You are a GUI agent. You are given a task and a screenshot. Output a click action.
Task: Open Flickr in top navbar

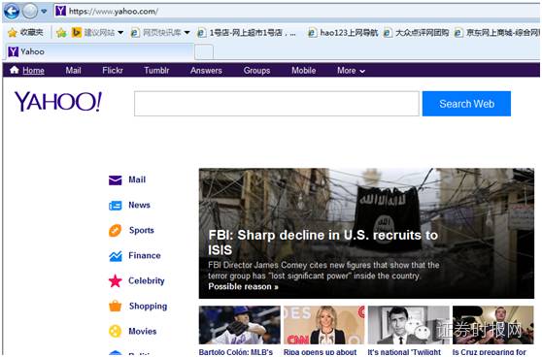point(113,71)
